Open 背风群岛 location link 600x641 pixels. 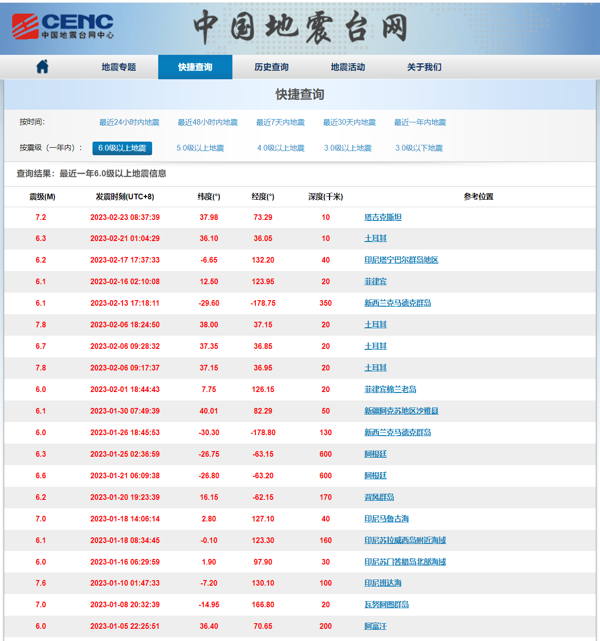pyautogui.click(x=379, y=497)
